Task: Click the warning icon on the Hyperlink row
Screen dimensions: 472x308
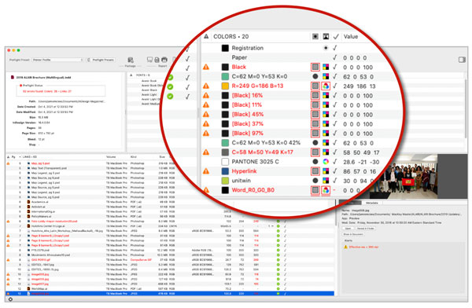Action: click(206, 171)
